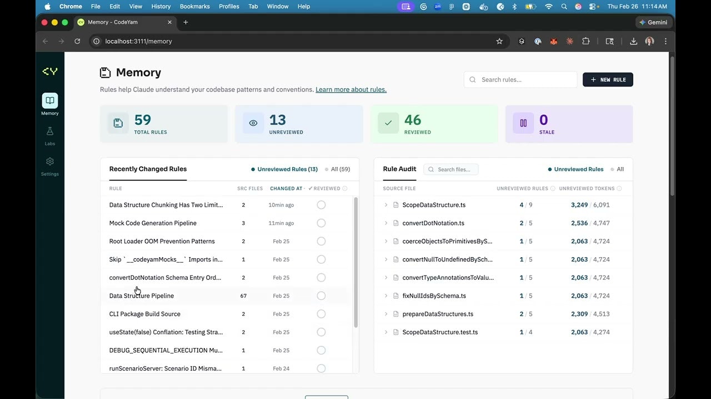
Task: Open Settings from the sidebar
Action: pos(49,166)
